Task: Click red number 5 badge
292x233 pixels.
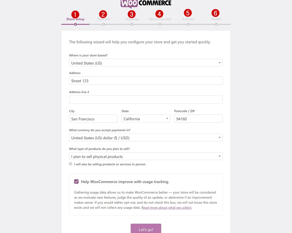Action: coord(188,13)
